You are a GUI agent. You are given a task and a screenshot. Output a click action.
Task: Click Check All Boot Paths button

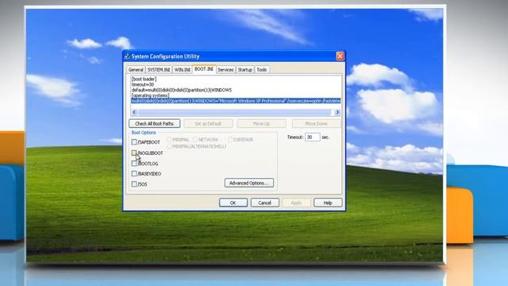pos(154,124)
